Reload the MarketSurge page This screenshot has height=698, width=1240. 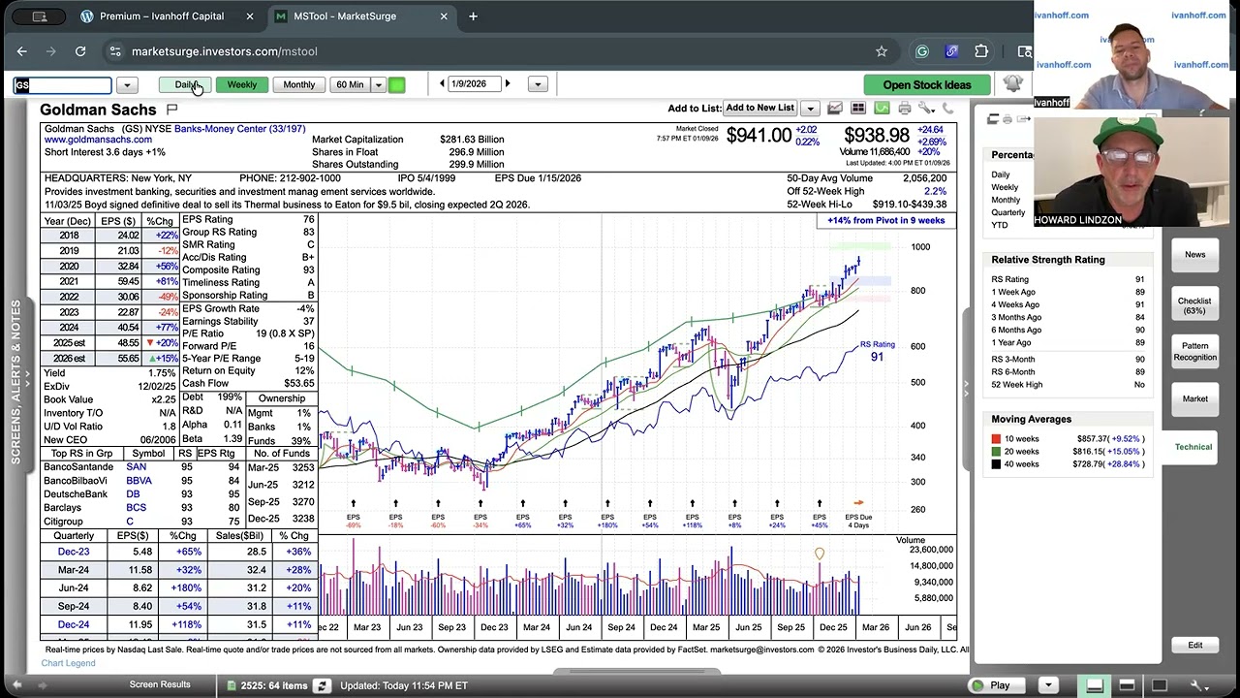[80, 51]
